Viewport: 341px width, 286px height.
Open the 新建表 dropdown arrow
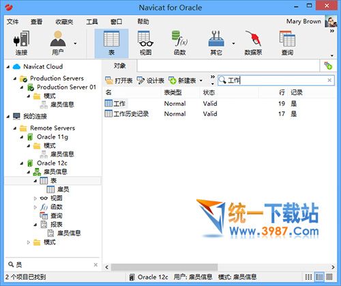[201, 81]
